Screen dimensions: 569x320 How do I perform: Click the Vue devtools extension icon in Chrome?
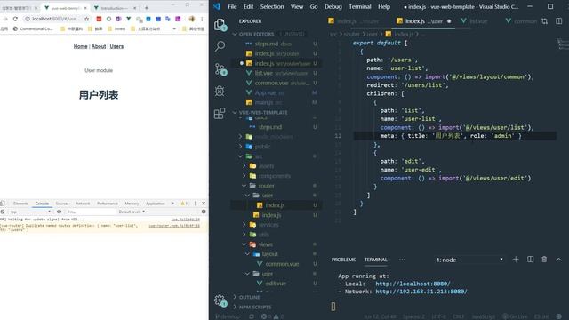pyautogui.click(x=128, y=19)
